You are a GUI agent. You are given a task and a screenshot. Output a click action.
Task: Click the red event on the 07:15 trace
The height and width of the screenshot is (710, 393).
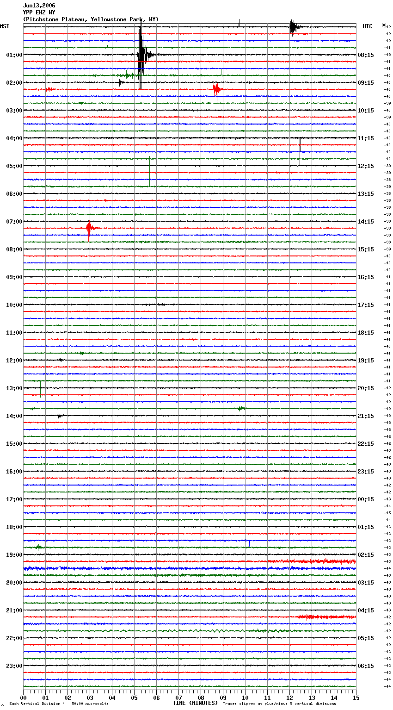91,228
